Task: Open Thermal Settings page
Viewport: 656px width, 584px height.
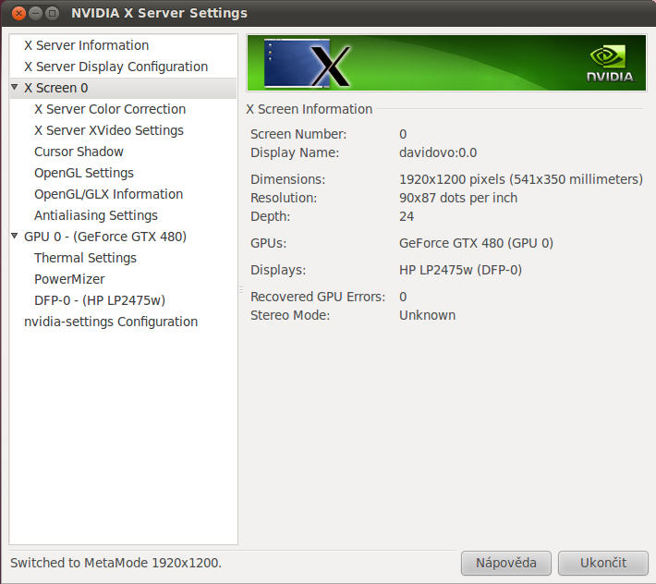Action: (85, 258)
